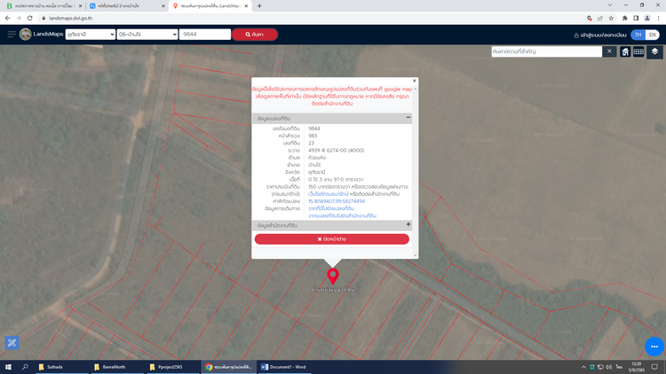The width and height of the screenshot is (666, 374).
Task: Click the home icon on the map toolbar
Action: pyautogui.click(x=625, y=52)
